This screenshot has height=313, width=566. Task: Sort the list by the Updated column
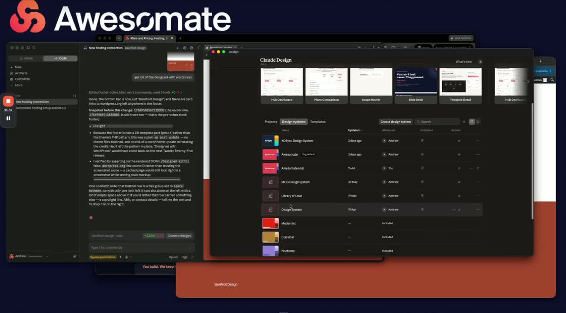[x=355, y=130]
